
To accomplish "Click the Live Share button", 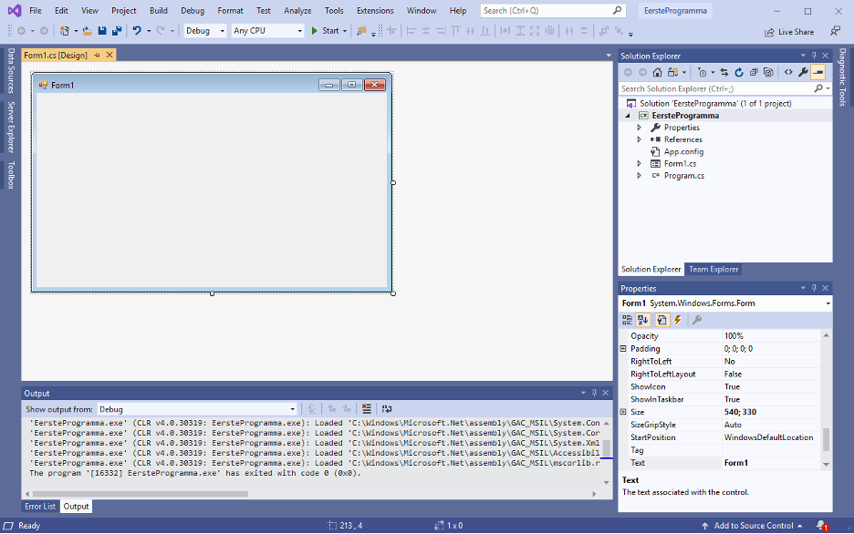I will [x=789, y=32].
